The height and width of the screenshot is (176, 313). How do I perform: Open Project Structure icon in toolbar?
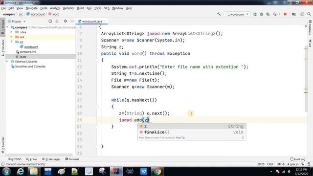(x=294, y=14)
